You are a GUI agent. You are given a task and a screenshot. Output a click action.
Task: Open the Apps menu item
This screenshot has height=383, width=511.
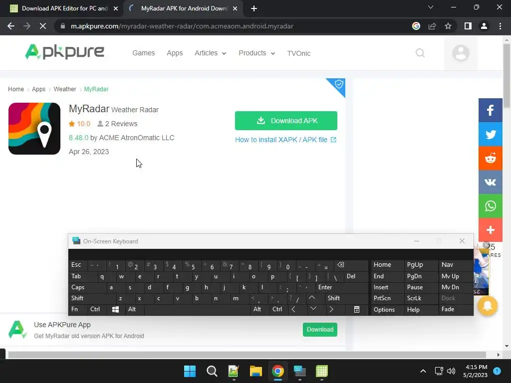[x=175, y=53]
